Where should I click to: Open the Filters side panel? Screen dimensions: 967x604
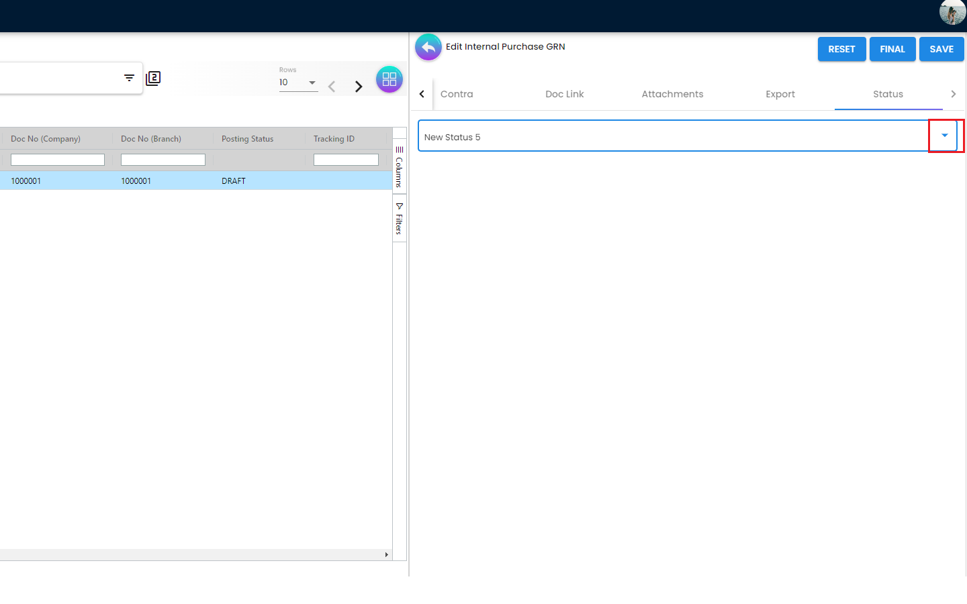point(399,219)
